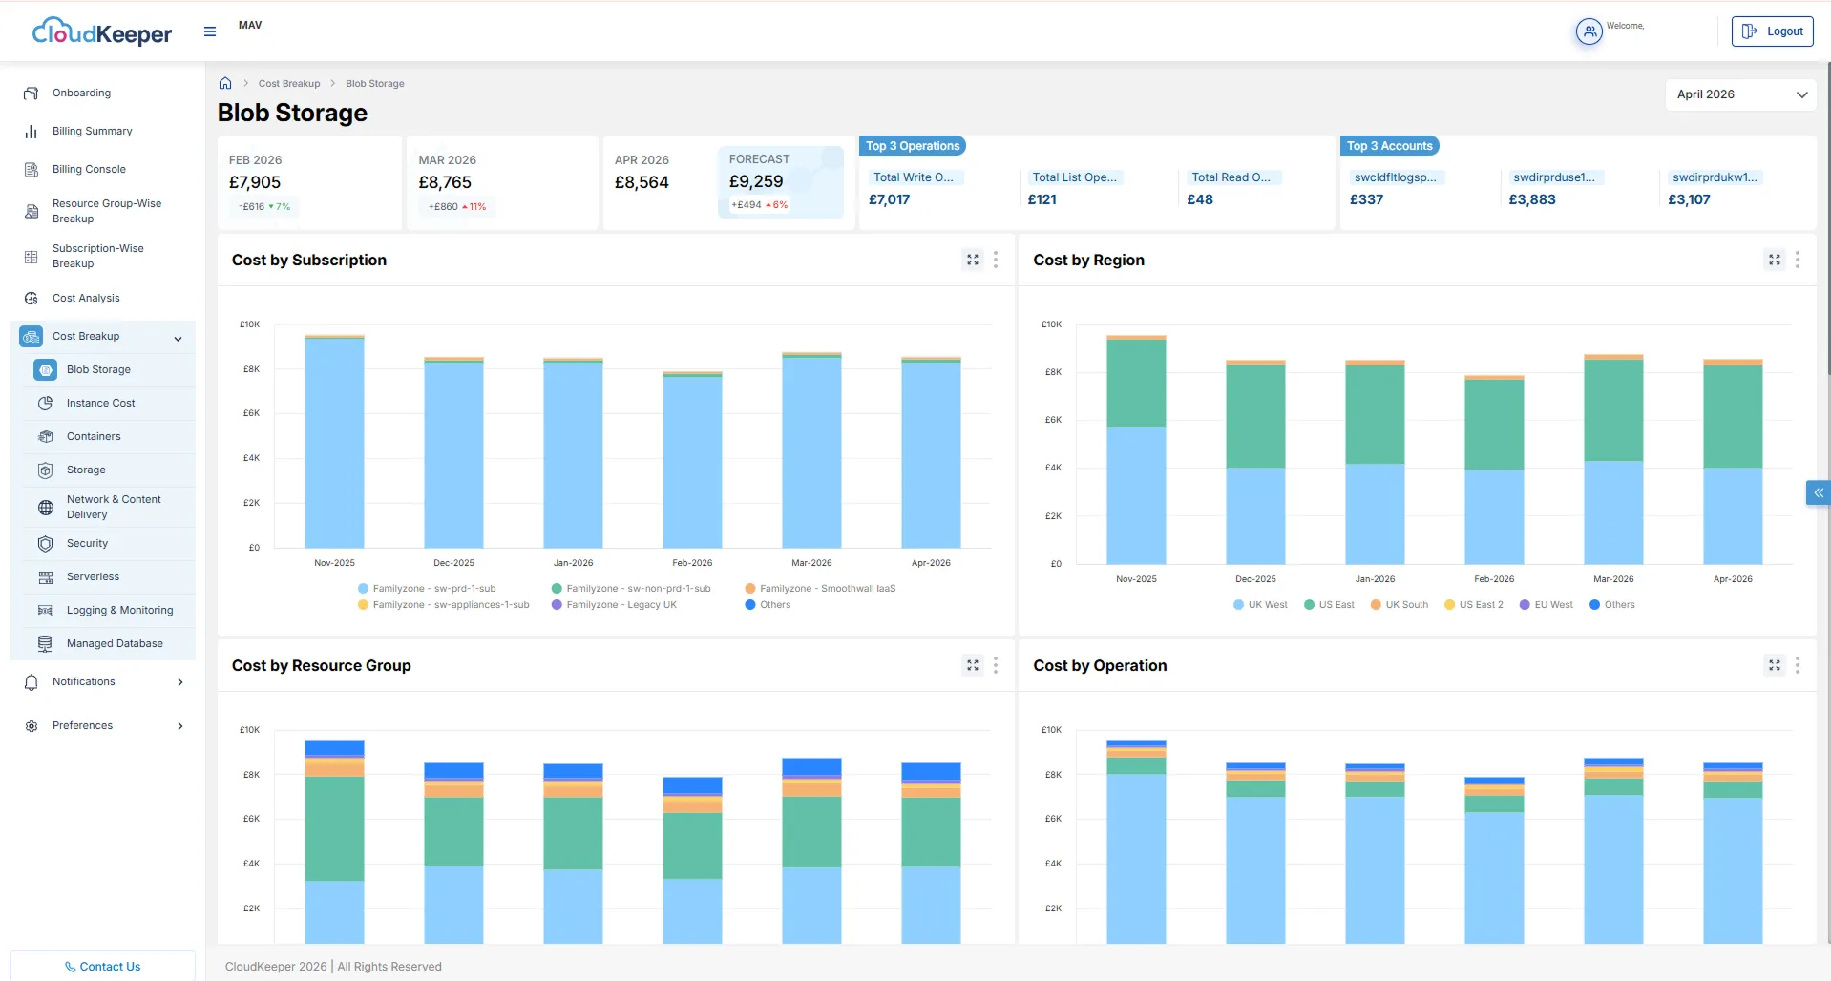
Task: Click the Others legend color dot in Cost by Region
Action: click(x=1594, y=605)
